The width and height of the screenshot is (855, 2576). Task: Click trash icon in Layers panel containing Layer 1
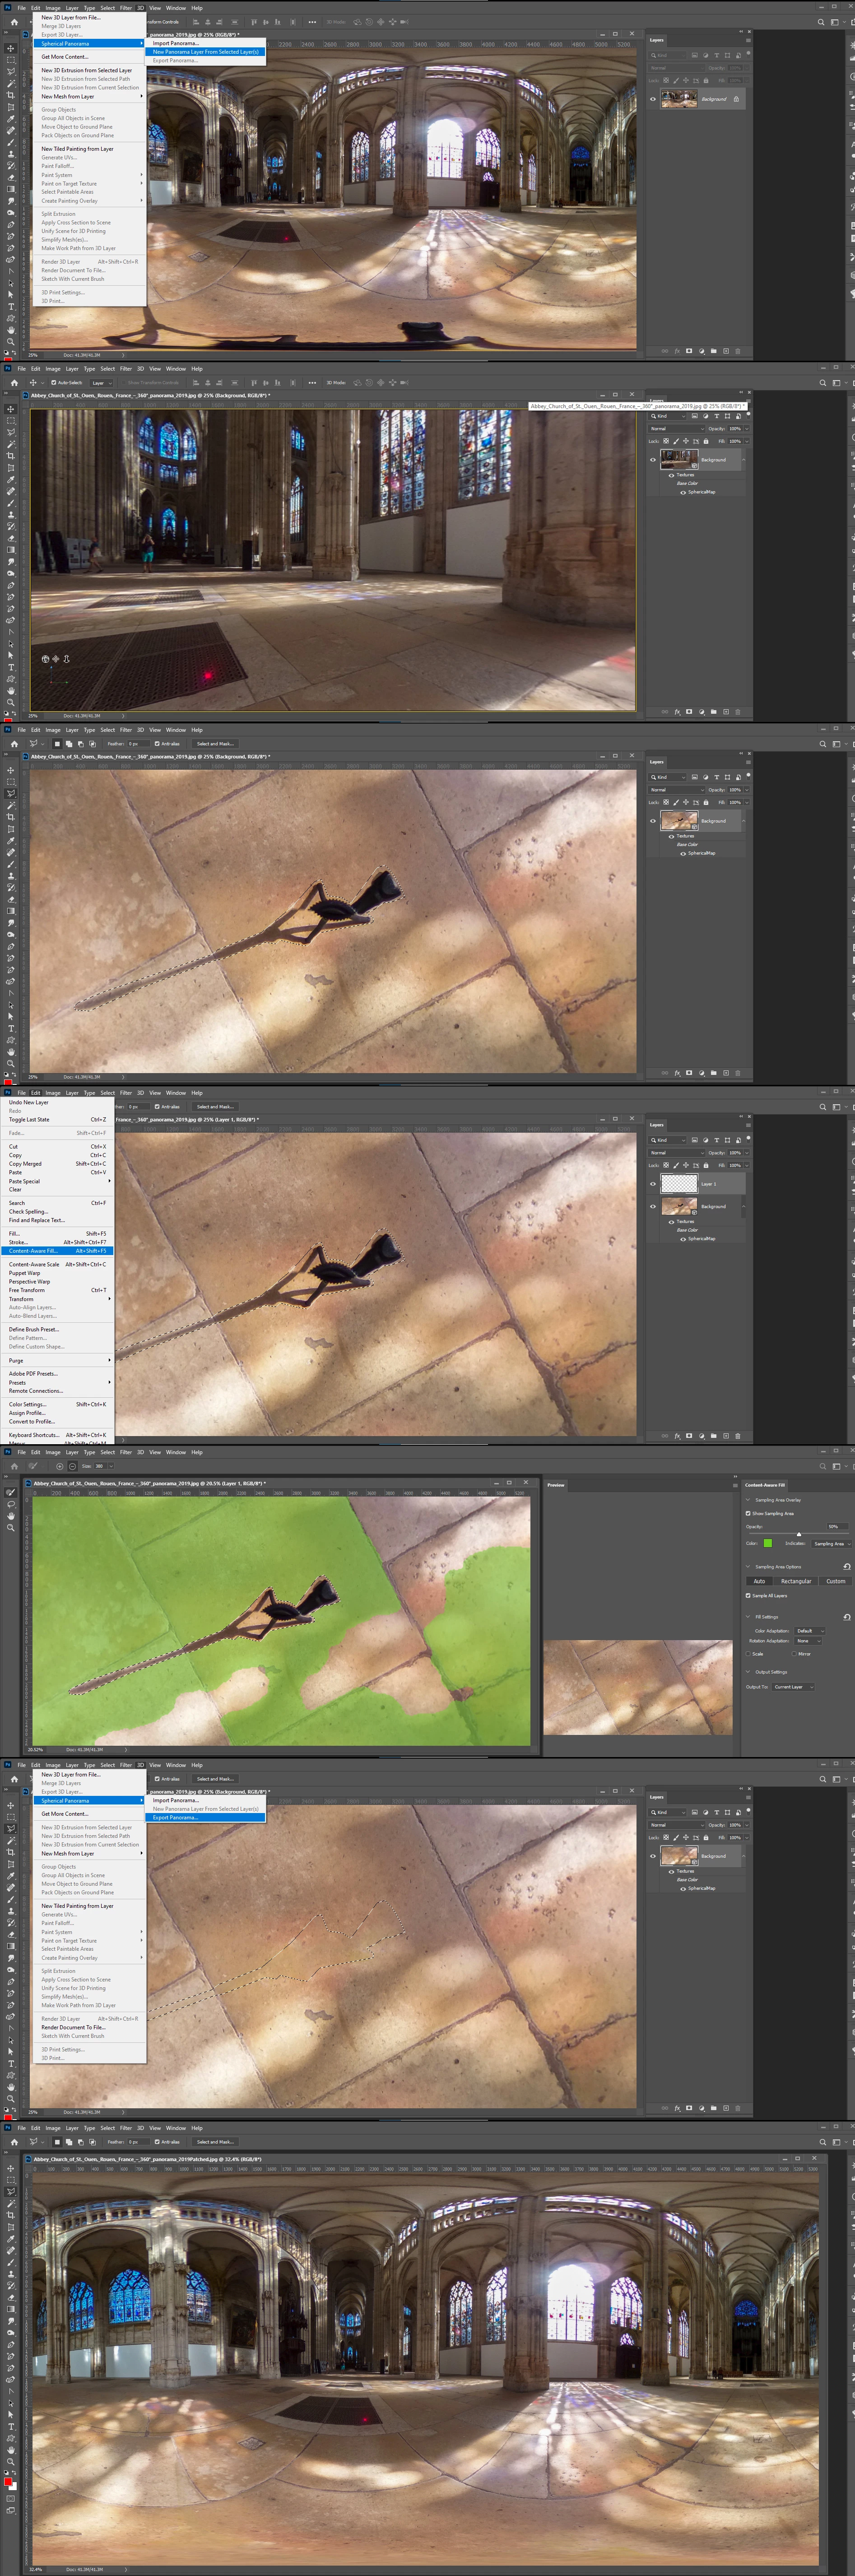pyautogui.click(x=738, y=1435)
